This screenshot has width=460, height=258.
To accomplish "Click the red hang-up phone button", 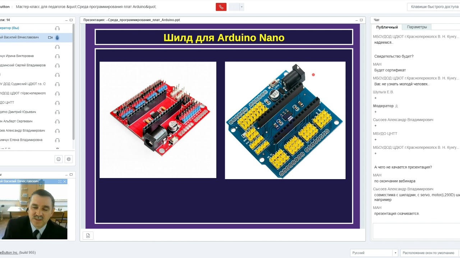I will pyautogui.click(x=221, y=7).
